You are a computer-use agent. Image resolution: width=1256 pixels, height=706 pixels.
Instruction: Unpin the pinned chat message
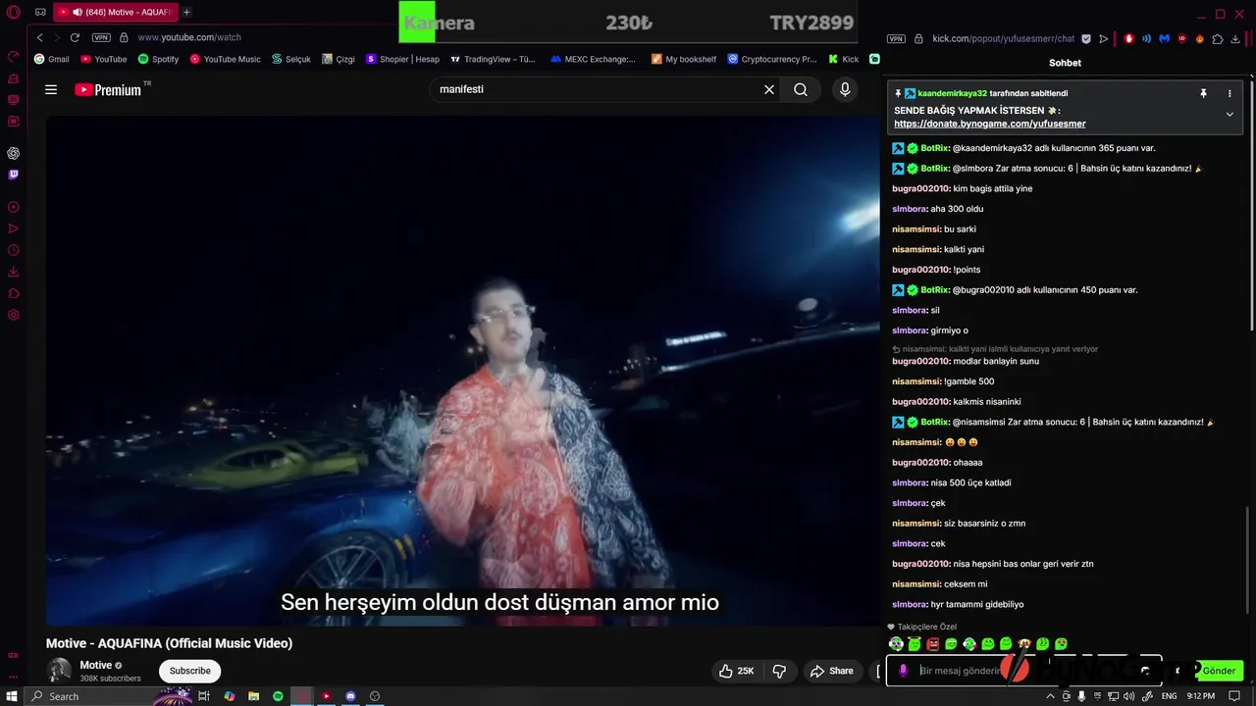[x=1203, y=93]
